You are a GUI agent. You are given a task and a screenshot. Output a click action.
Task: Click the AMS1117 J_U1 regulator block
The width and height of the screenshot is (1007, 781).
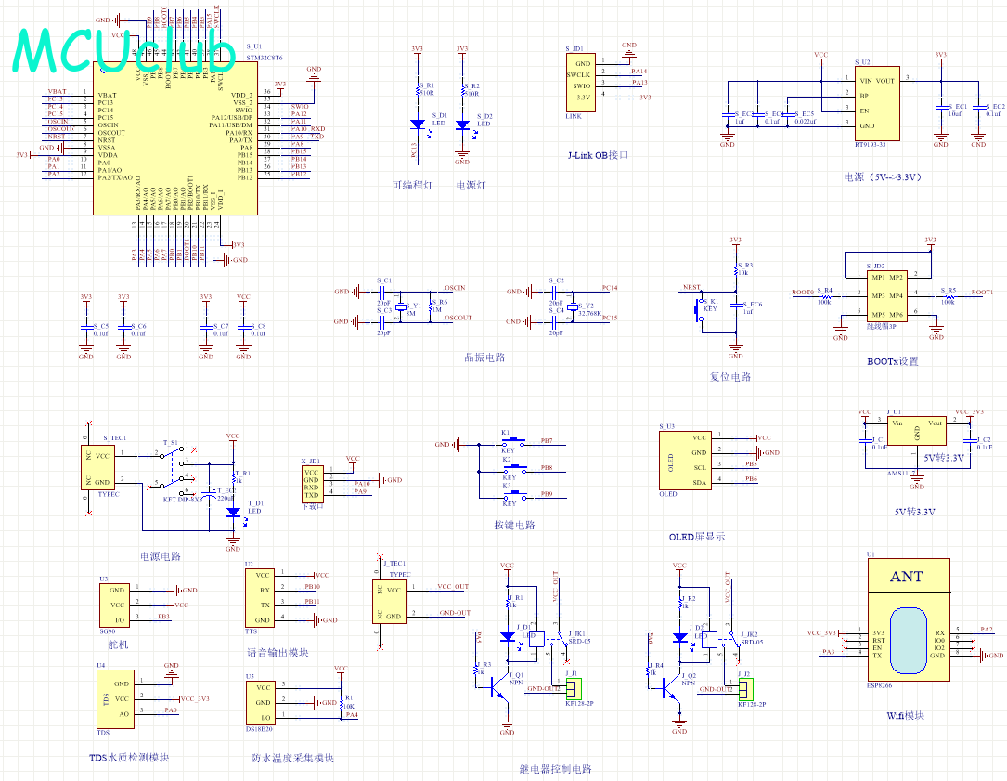[916, 431]
